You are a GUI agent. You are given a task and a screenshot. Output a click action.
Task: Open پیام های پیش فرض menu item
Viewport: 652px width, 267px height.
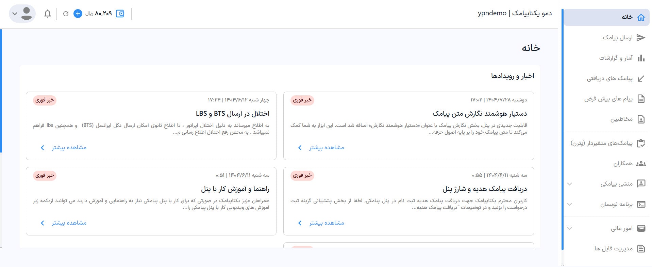[x=608, y=99]
